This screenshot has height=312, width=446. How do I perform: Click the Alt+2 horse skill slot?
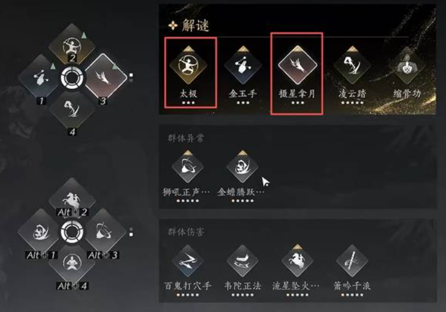[72, 199]
